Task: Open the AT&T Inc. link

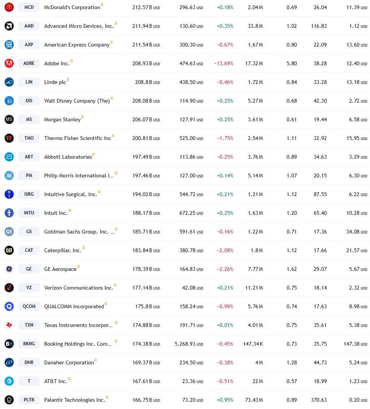Action: (56, 382)
